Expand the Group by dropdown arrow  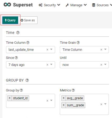51,100
